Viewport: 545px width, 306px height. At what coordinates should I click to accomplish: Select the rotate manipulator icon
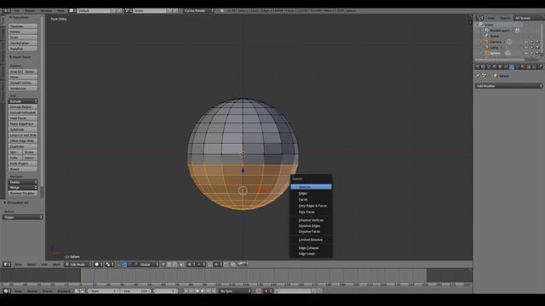(130, 264)
